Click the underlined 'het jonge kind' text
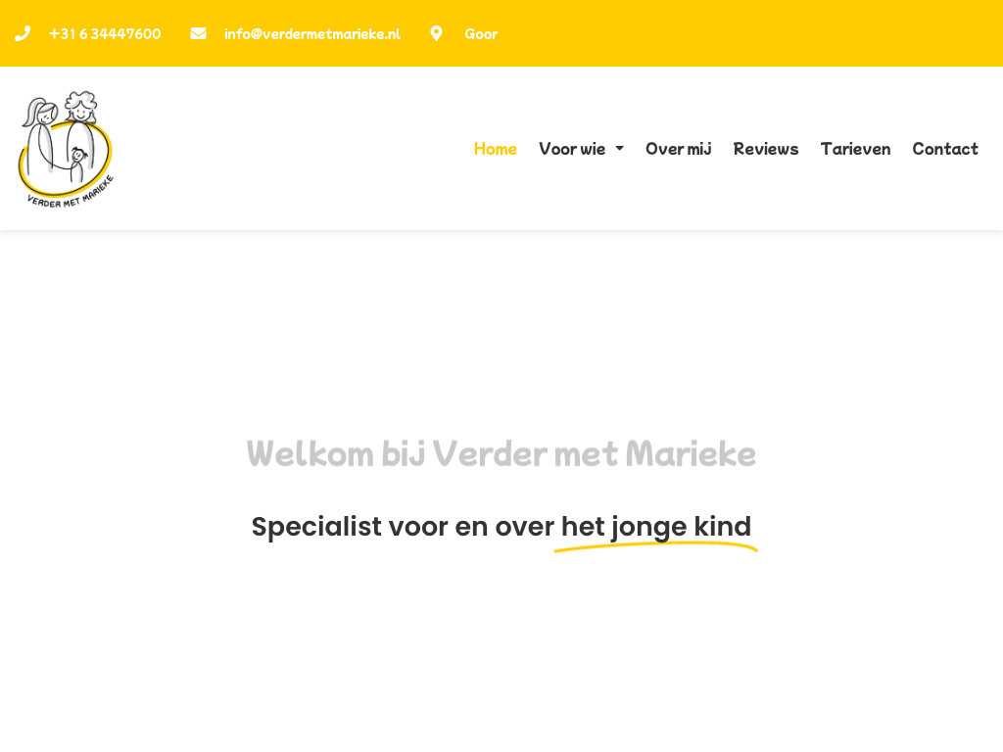Screen dimensions: 1003x752 point(655,527)
